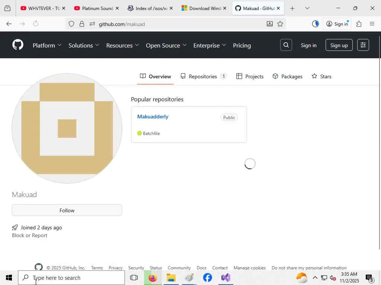This screenshot has width=381, height=285.
Task: Expand the Enterprise menu
Action: (210, 45)
